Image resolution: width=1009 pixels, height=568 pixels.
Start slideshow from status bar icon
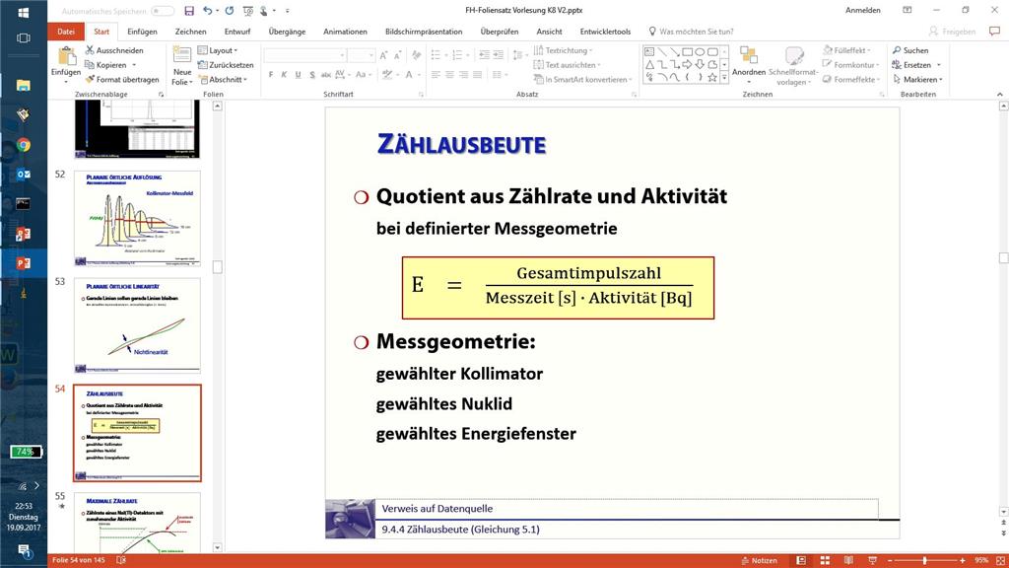tap(873, 560)
